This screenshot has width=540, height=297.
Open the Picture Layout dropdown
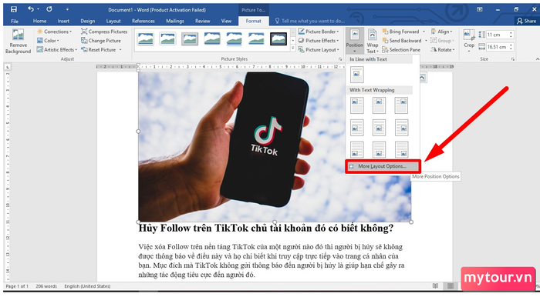(319, 50)
